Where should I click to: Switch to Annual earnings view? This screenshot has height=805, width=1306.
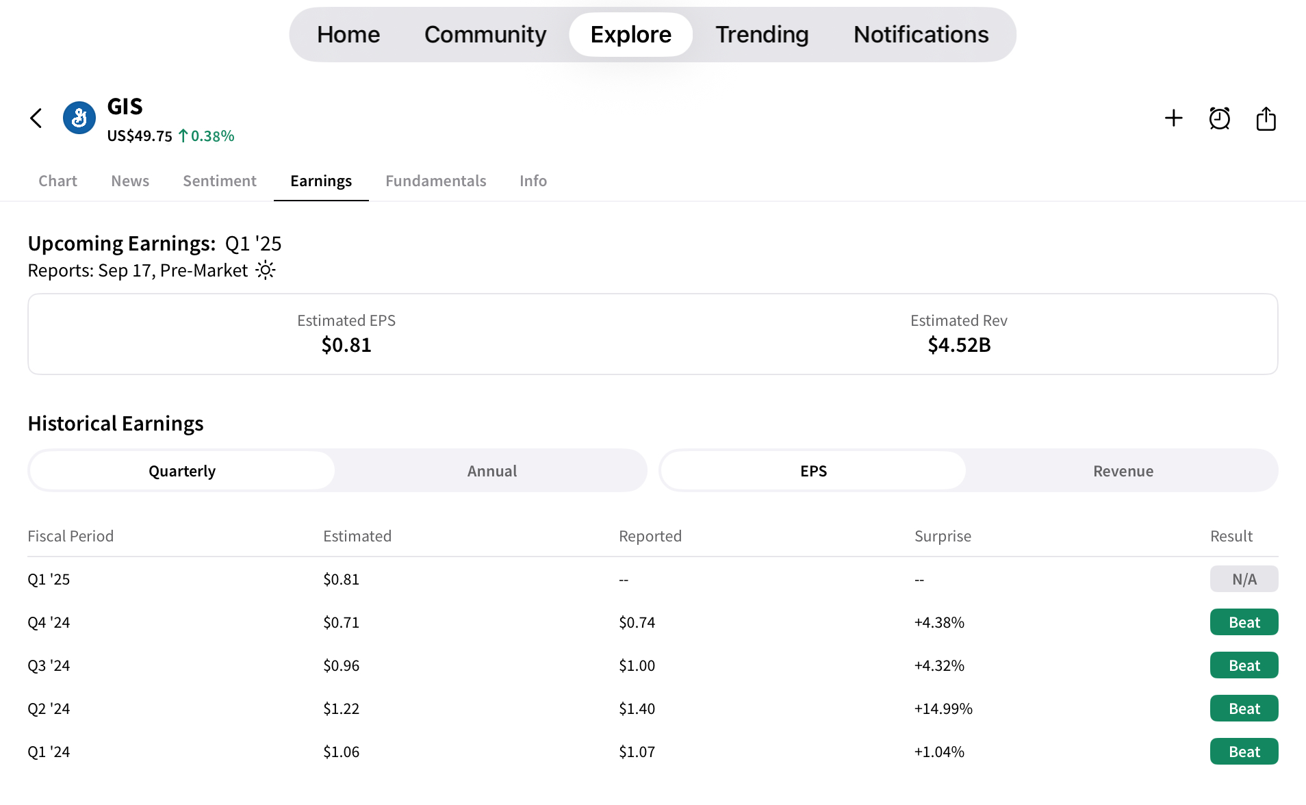pyautogui.click(x=491, y=471)
